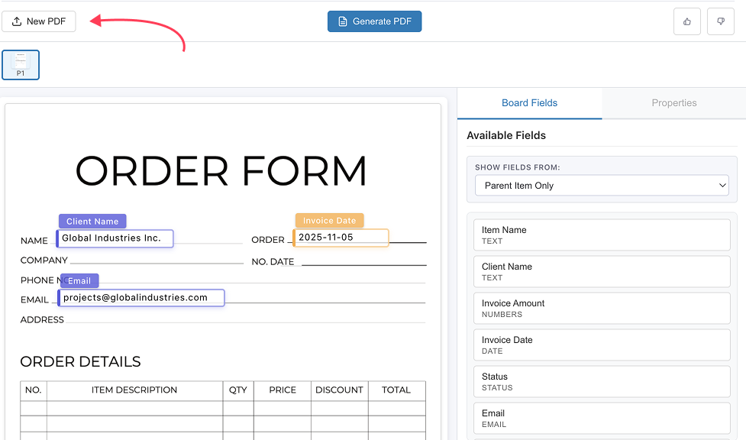Select the Email field in Available Fields

pyautogui.click(x=601, y=418)
